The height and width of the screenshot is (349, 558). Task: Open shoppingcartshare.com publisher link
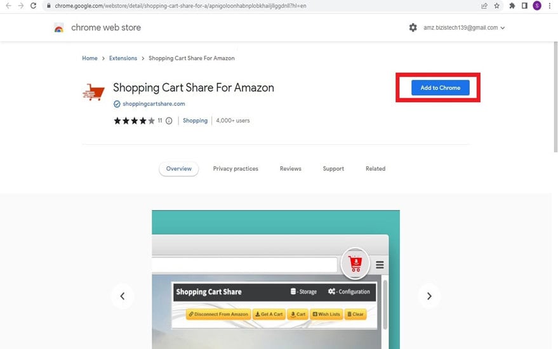pos(154,104)
